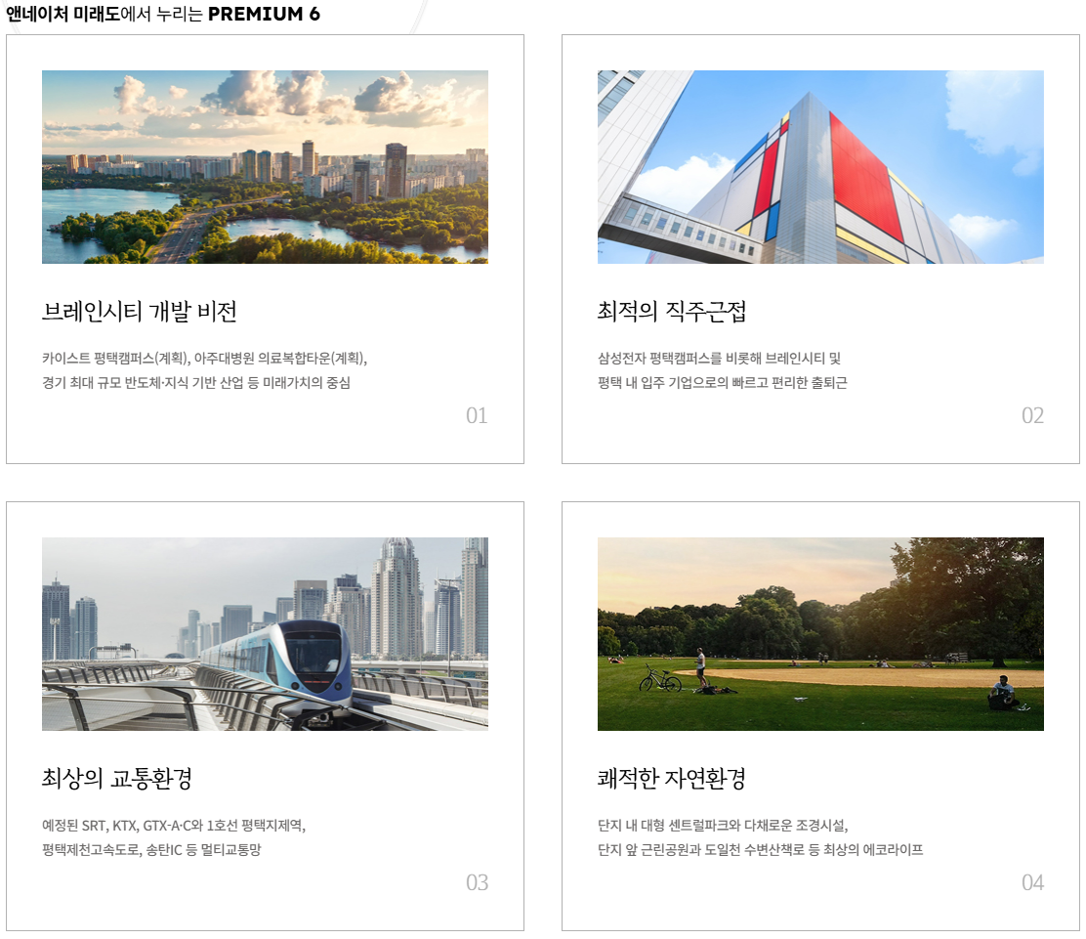Click the card number 01
Screen dimensions: 1086x939
tap(477, 416)
